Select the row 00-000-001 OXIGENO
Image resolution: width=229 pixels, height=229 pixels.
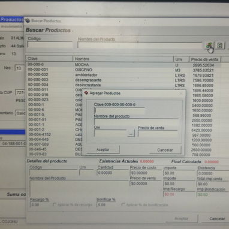point(123,70)
